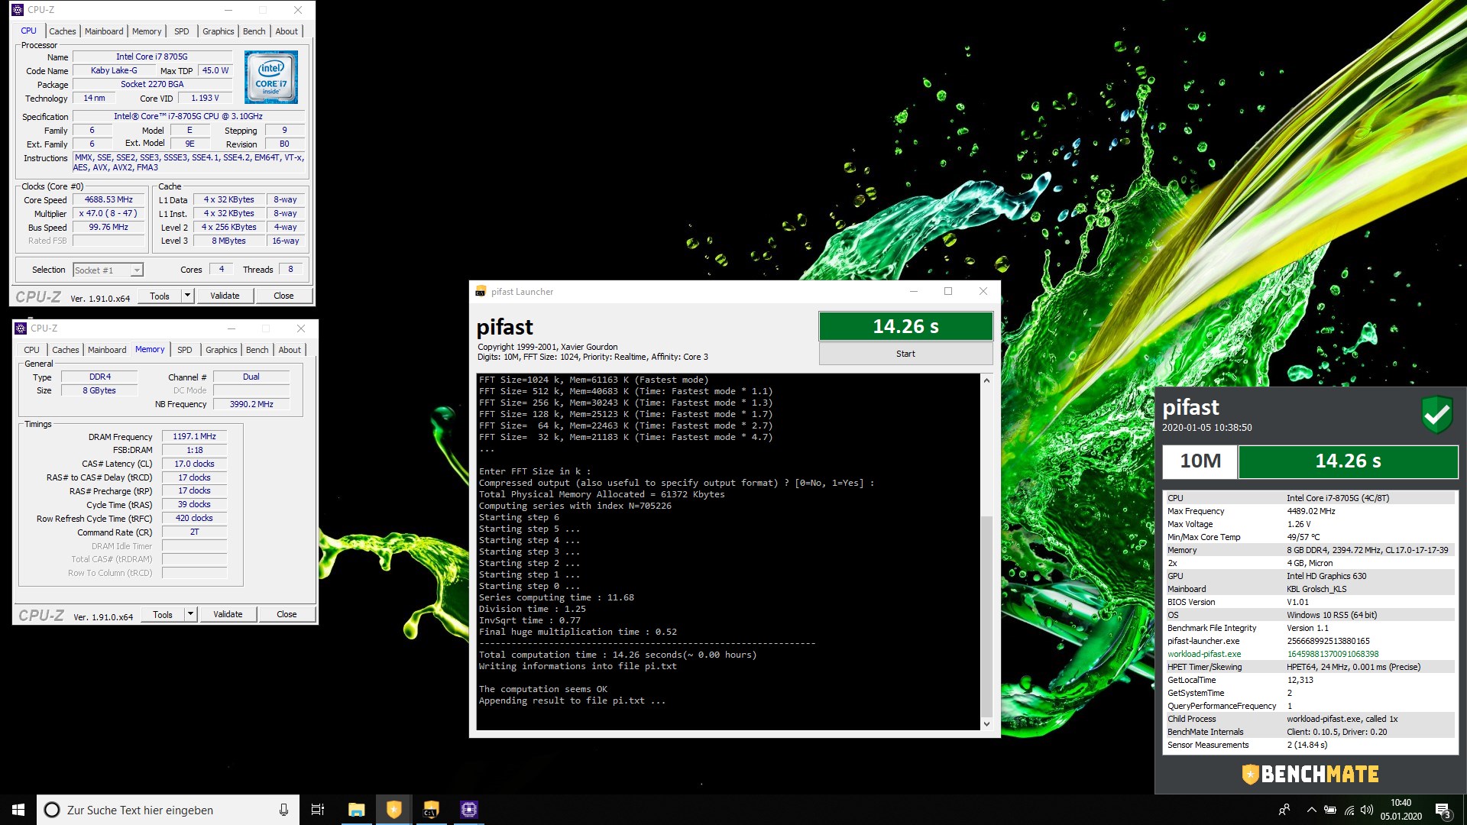Click the Tools button in the top CPU-Z window
Image resolution: width=1467 pixels, height=825 pixels.
(x=160, y=296)
